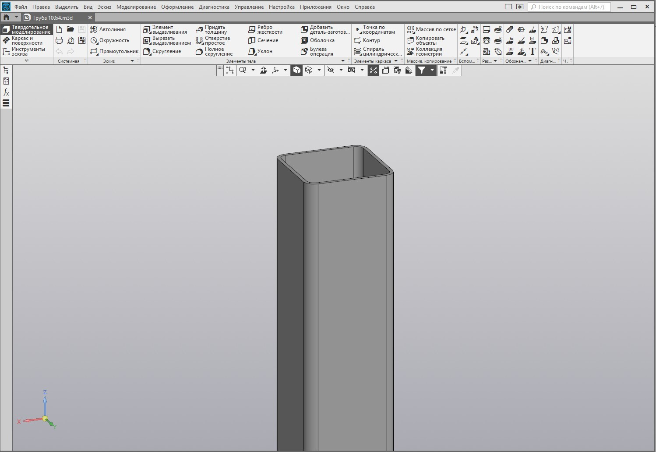Focus the Поиск по командам search field
Viewport: 656px width, 452px height.
pyautogui.click(x=570, y=7)
